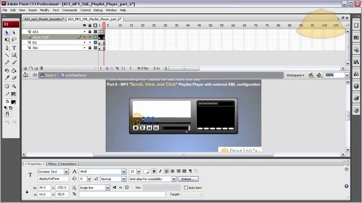Toggle outline square of EQ layer
The width and height of the screenshot is (362, 203).
[x=96, y=43]
